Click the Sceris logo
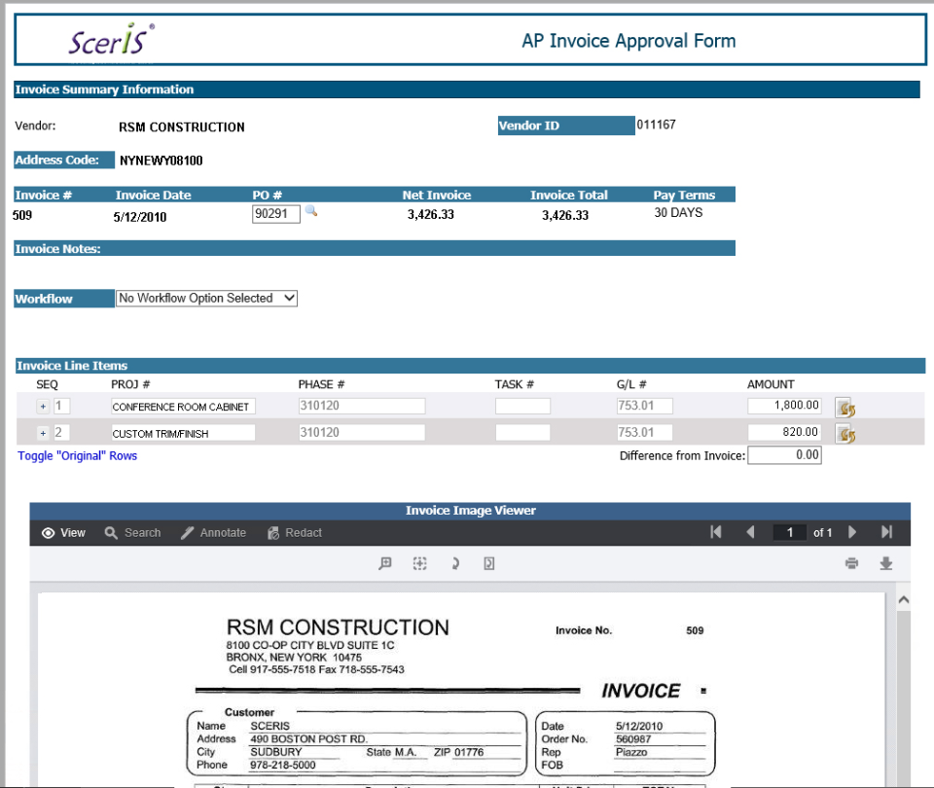The width and height of the screenshot is (934, 788). pos(111,41)
